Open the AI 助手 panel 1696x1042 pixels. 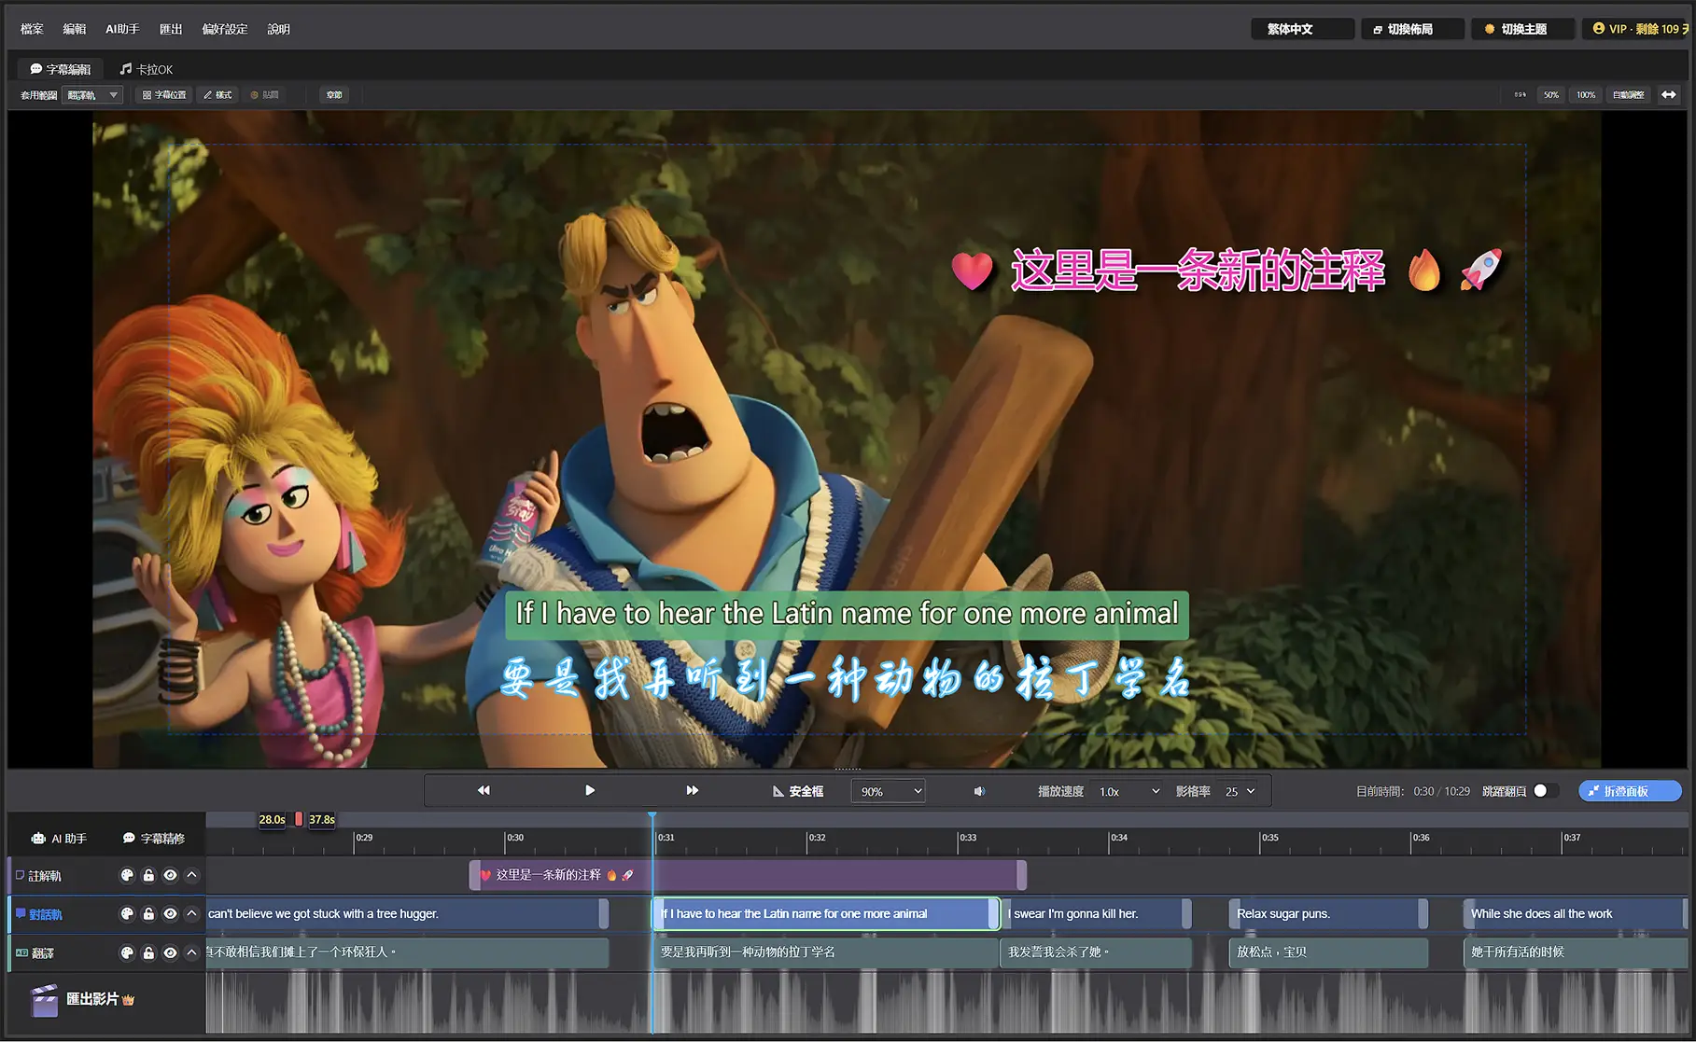click(59, 839)
